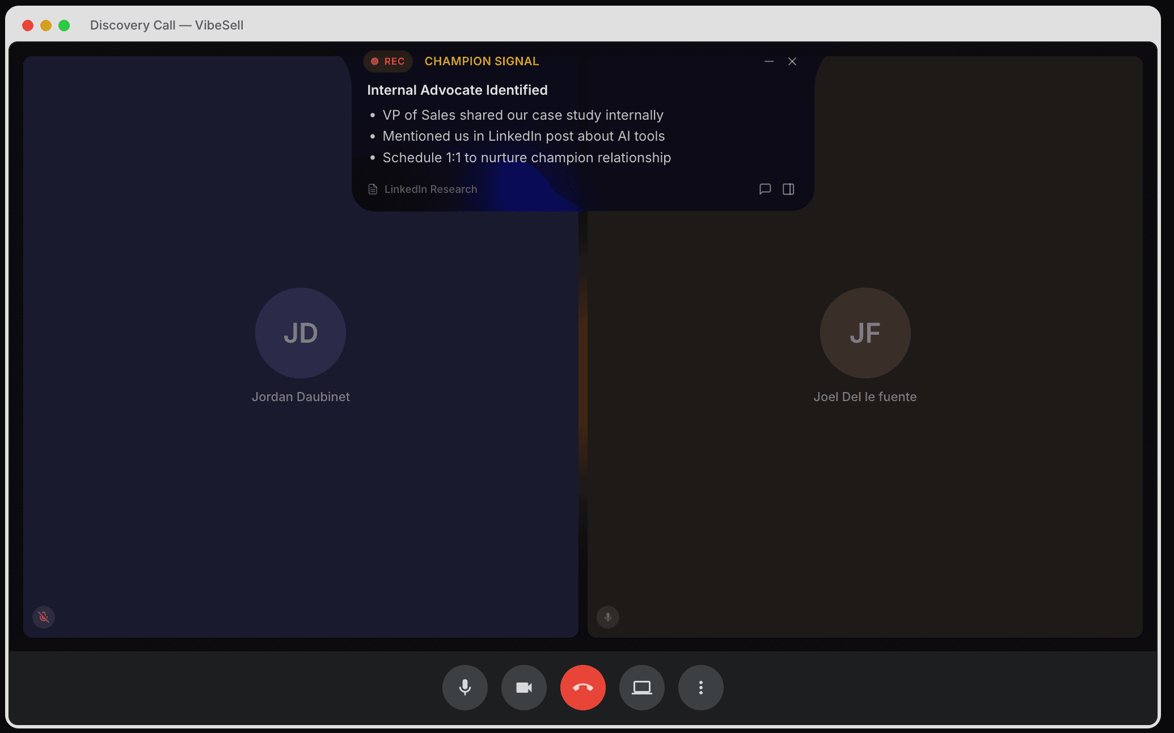This screenshot has width=1174, height=733.
Task: Click the yellow minimize window button
Action: (46, 25)
